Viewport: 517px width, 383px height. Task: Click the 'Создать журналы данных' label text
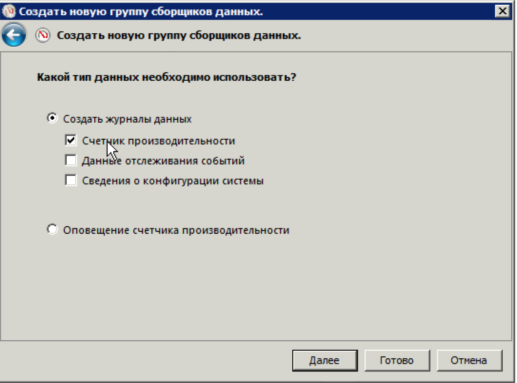coord(127,119)
